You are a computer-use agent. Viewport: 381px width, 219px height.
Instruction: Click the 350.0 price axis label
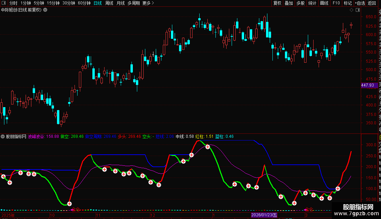pyautogui.click(x=371, y=123)
